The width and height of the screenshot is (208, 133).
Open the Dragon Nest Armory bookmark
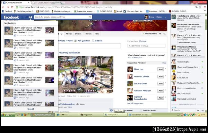point(84,11)
